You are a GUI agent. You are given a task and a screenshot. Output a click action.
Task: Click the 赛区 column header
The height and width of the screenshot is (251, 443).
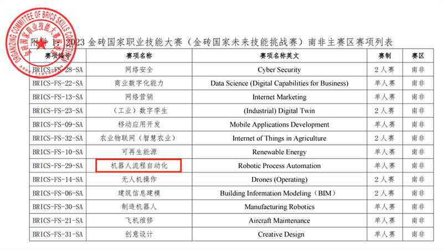(418, 56)
